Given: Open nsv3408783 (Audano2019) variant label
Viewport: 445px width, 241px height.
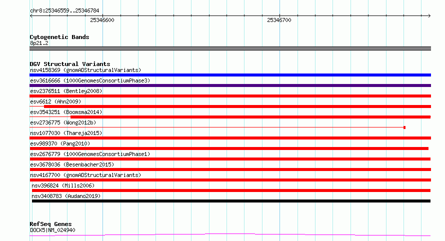Looking at the screenshot, I should pos(66,196).
